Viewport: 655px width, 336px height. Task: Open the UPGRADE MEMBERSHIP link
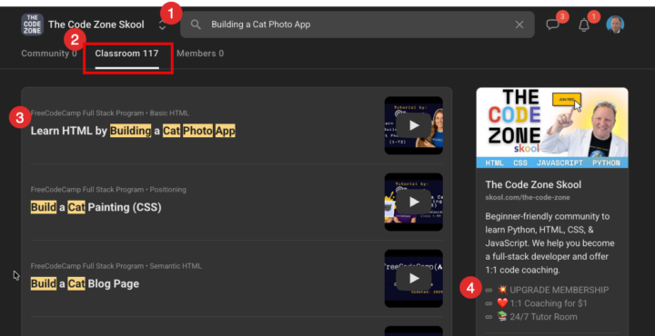(x=559, y=290)
